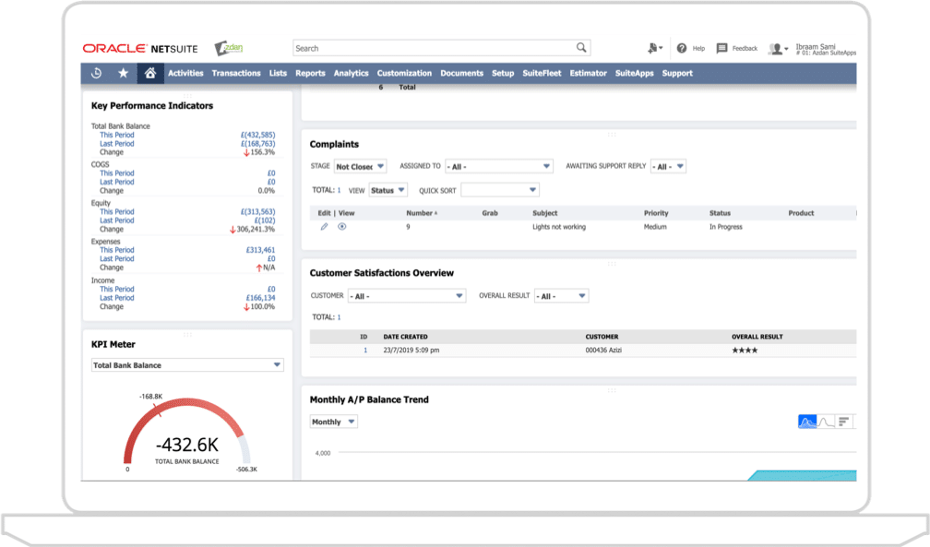Image resolution: width=930 pixels, height=547 pixels.
Task: Open the Stage 'Not Closed' dropdown
Action: tap(360, 167)
